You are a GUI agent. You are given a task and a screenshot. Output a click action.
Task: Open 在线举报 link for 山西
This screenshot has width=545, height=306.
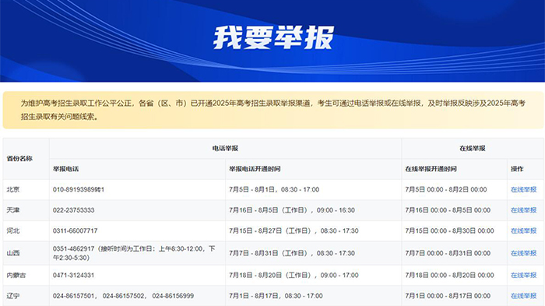pos(523,253)
